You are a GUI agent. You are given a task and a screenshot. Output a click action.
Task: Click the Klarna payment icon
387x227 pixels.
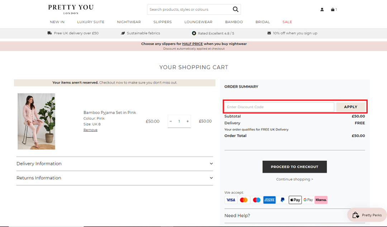click(x=321, y=200)
